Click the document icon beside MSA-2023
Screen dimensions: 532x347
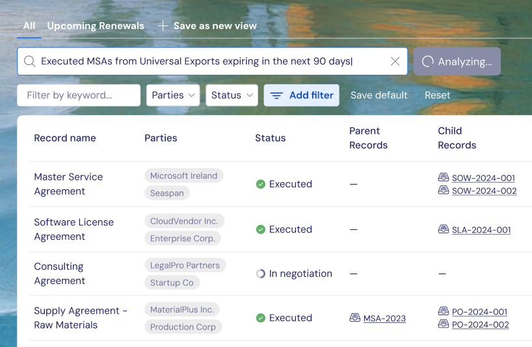point(355,318)
